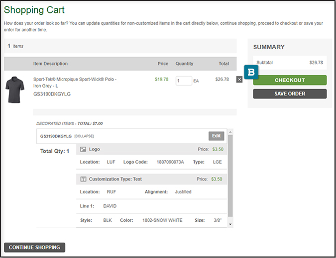Click Continue Shopping button
The height and width of the screenshot is (258, 336).
pos(34,247)
